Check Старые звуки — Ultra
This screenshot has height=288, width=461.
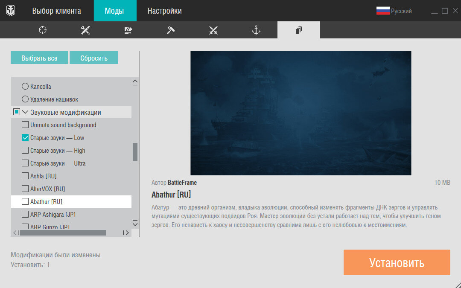click(25, 163)
